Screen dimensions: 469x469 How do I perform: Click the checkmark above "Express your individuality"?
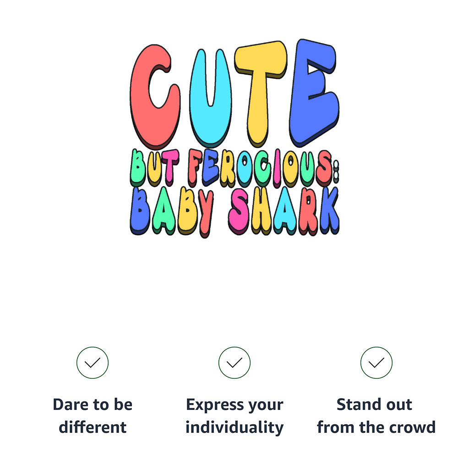[x=234, y=363]
